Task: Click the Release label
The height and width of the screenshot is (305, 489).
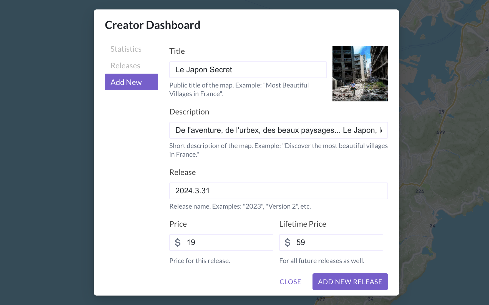Action: pos(182,172)
